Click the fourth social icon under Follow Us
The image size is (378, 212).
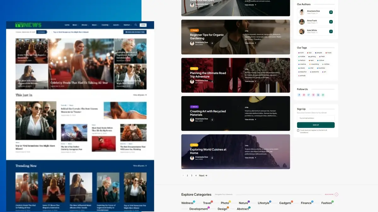tap(313, 95)
